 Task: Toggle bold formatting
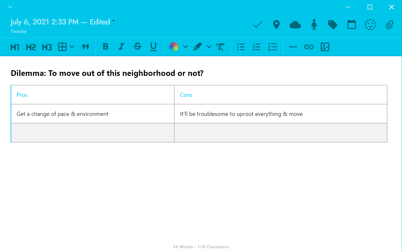click(106, 47)
